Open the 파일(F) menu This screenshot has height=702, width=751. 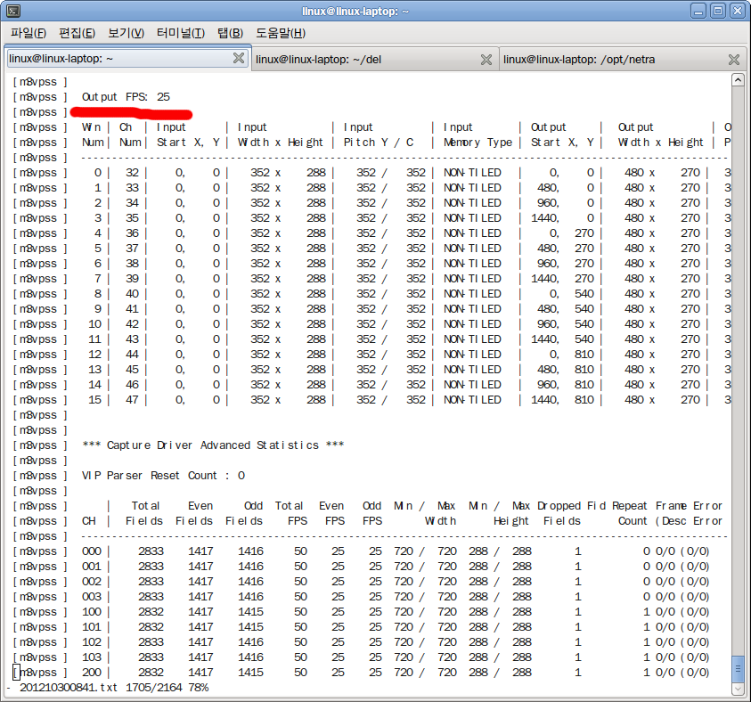coord(29,33)
